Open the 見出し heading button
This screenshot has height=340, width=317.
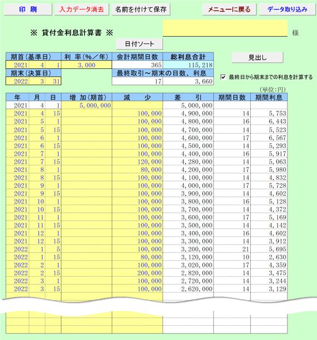click(x=257, y=57)
